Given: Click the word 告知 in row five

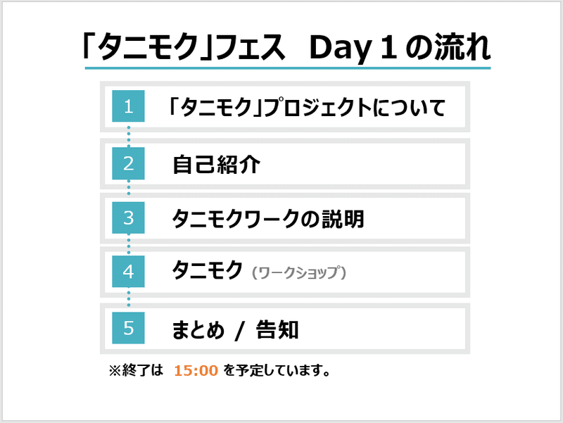Looking at the screenshot, I should click(x=277, y=329).
